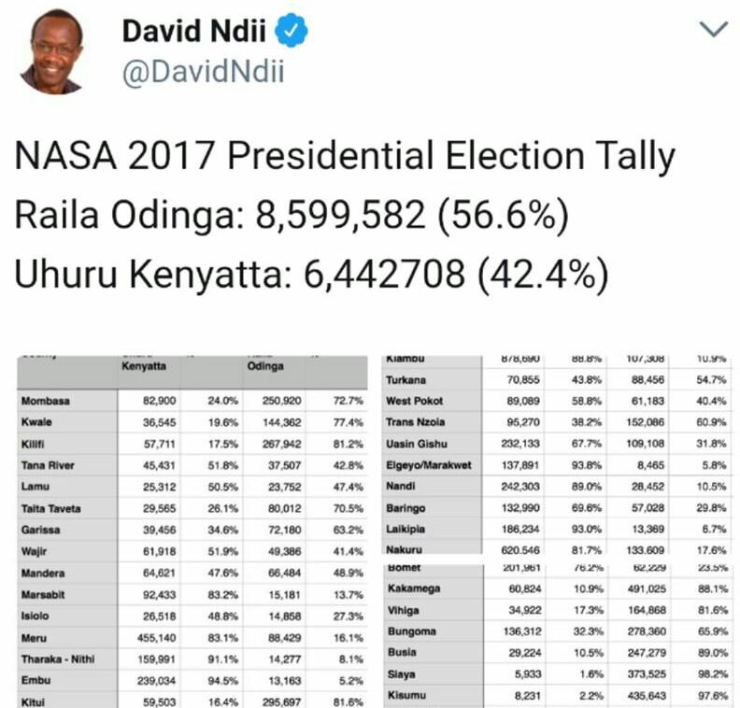Open the David Ndii display name
The height and width of the screenshot is (708, 740).
[x=194, y=32]
